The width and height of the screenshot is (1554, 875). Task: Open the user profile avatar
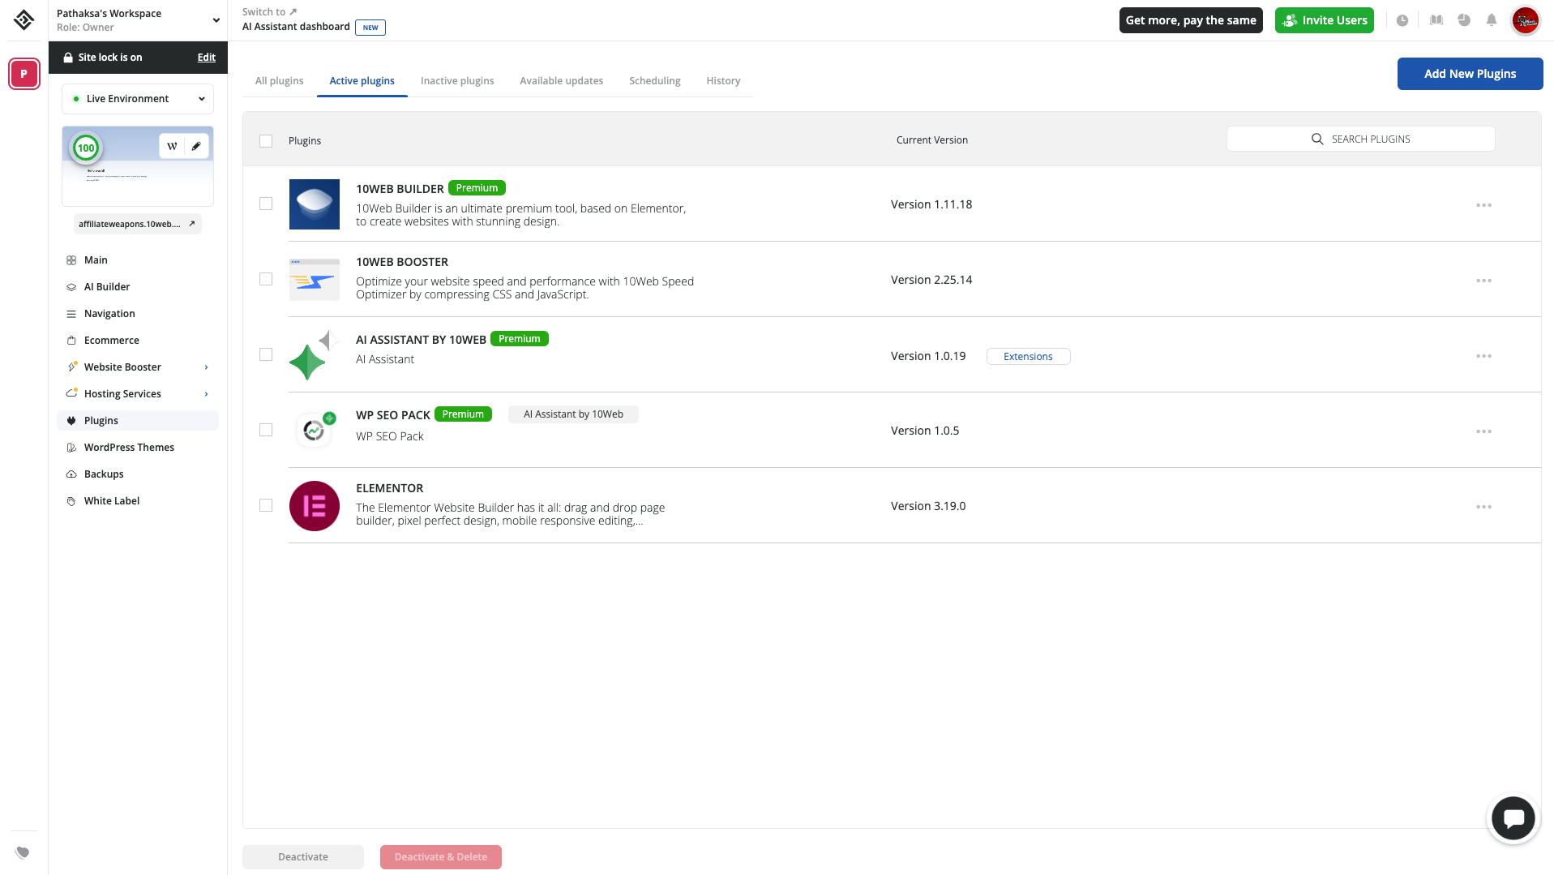(1525, 20)
